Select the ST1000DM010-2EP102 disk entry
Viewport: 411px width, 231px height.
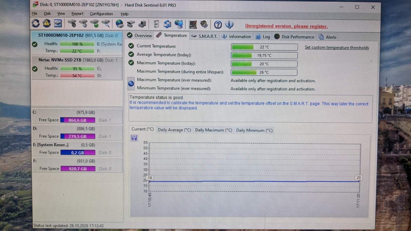pyautogui.click(x=77, y=43)
